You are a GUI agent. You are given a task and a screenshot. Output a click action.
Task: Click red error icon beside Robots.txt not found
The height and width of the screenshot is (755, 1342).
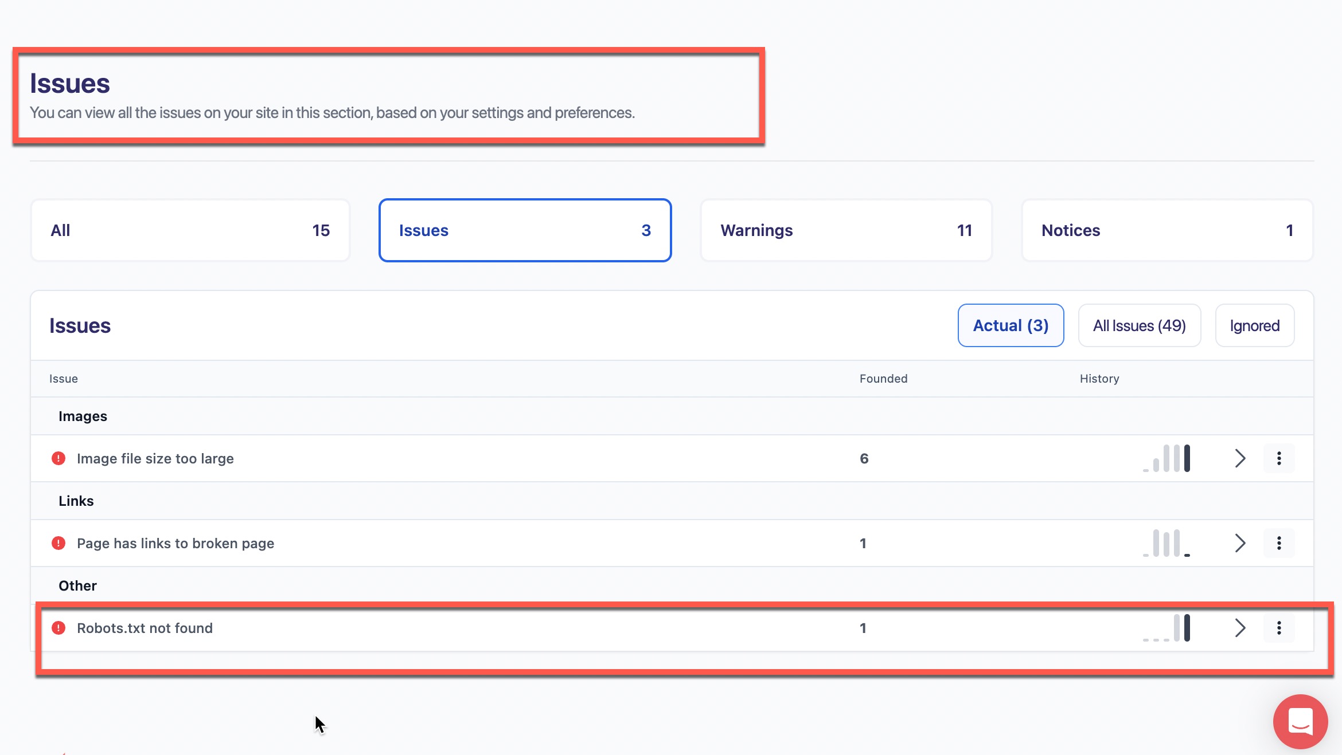pyautogui.click(x=58, y=628)
